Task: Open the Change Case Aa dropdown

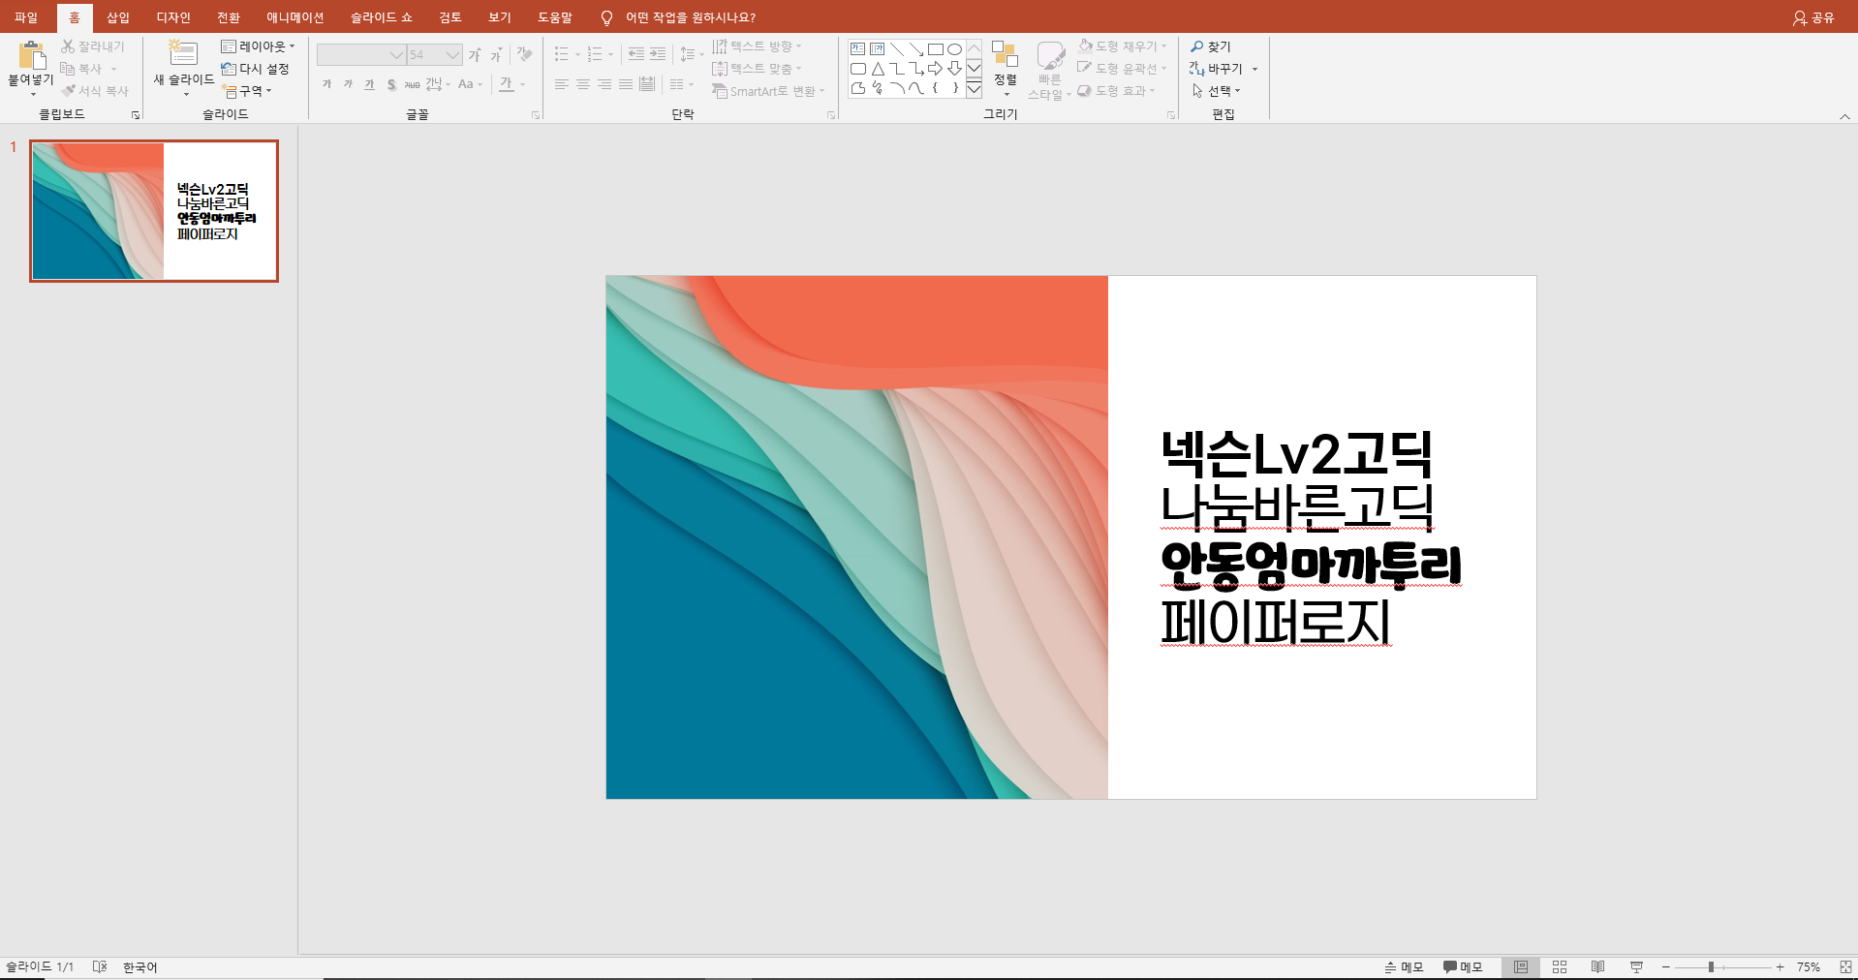Action: coord(470,84)
